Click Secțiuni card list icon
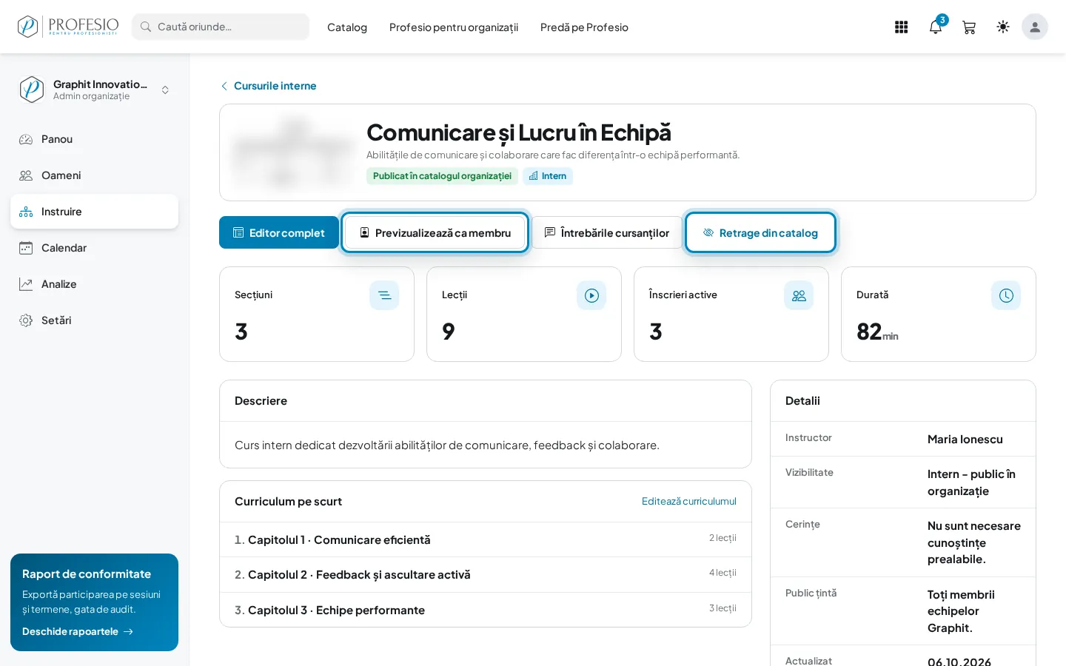 click(384, 295)
